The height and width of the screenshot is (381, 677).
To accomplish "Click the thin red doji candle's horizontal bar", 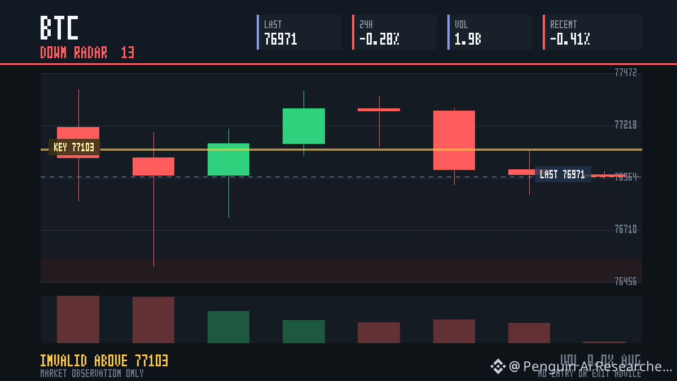I will click(379, 110).
